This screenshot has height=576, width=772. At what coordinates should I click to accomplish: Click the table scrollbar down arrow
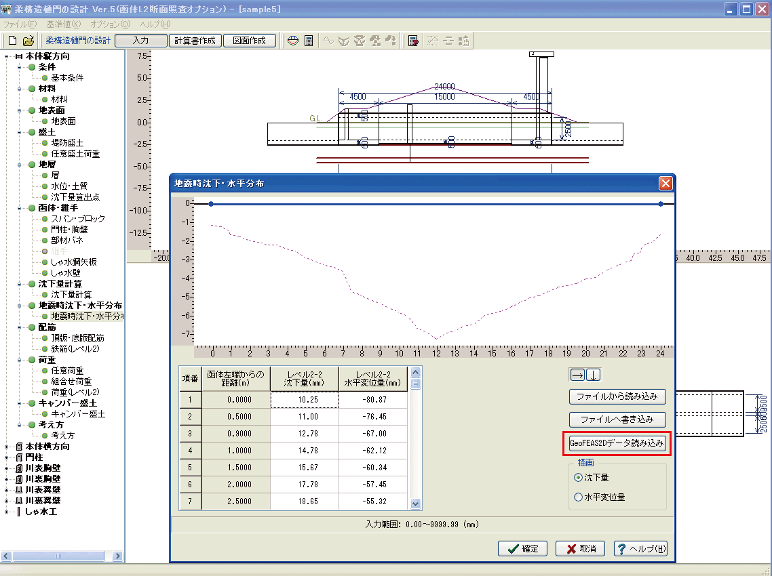tap(415, 503)
